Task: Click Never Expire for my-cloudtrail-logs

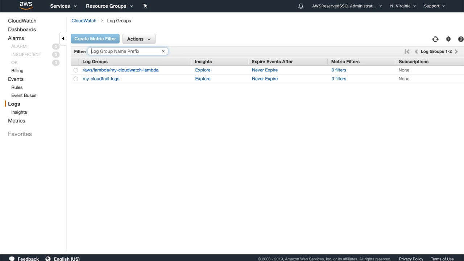Action: tap(265, 79)
